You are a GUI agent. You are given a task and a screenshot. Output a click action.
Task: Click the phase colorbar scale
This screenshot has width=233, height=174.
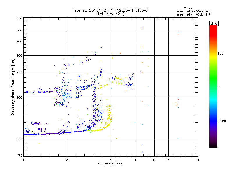click(x=213, y=86)
